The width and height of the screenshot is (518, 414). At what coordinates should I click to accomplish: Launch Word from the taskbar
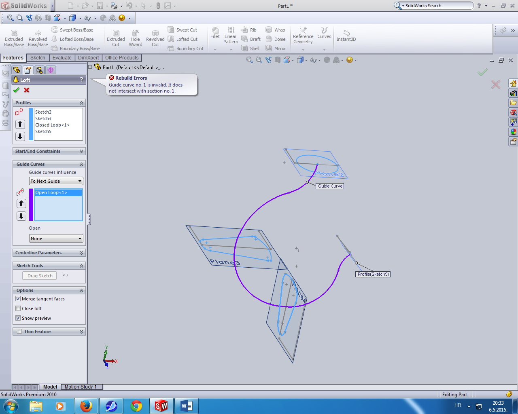pos(186,406)
